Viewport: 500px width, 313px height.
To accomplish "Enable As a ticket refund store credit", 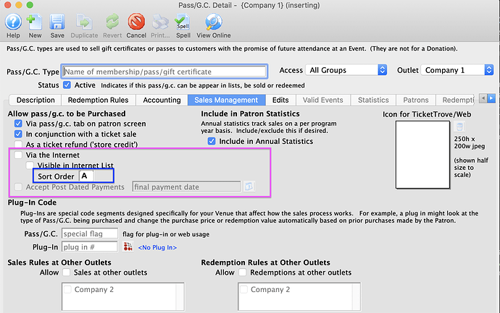I will point(18,145).
